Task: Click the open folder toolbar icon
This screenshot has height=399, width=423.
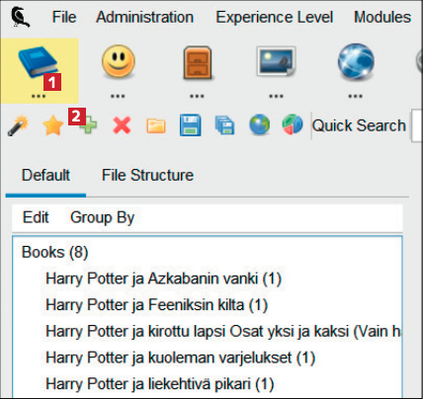Action: point(156,125)
